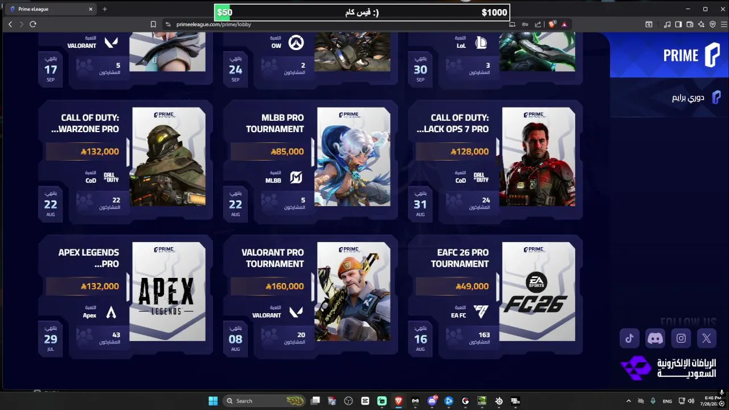Open the Instagram social link
This screenshot has height=410, width=729.
point(681,338)
